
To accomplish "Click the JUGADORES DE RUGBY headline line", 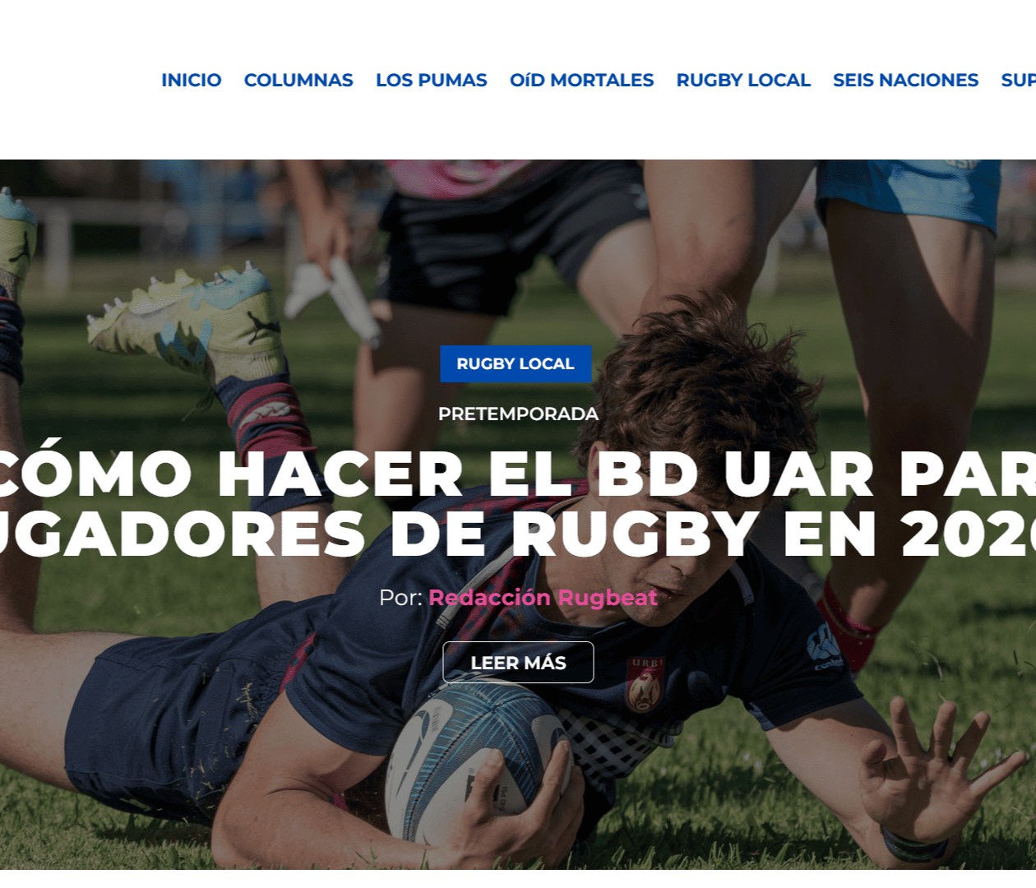I will (518, 534).
